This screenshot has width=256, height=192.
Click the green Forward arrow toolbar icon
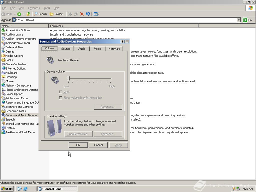coord(19,14)
